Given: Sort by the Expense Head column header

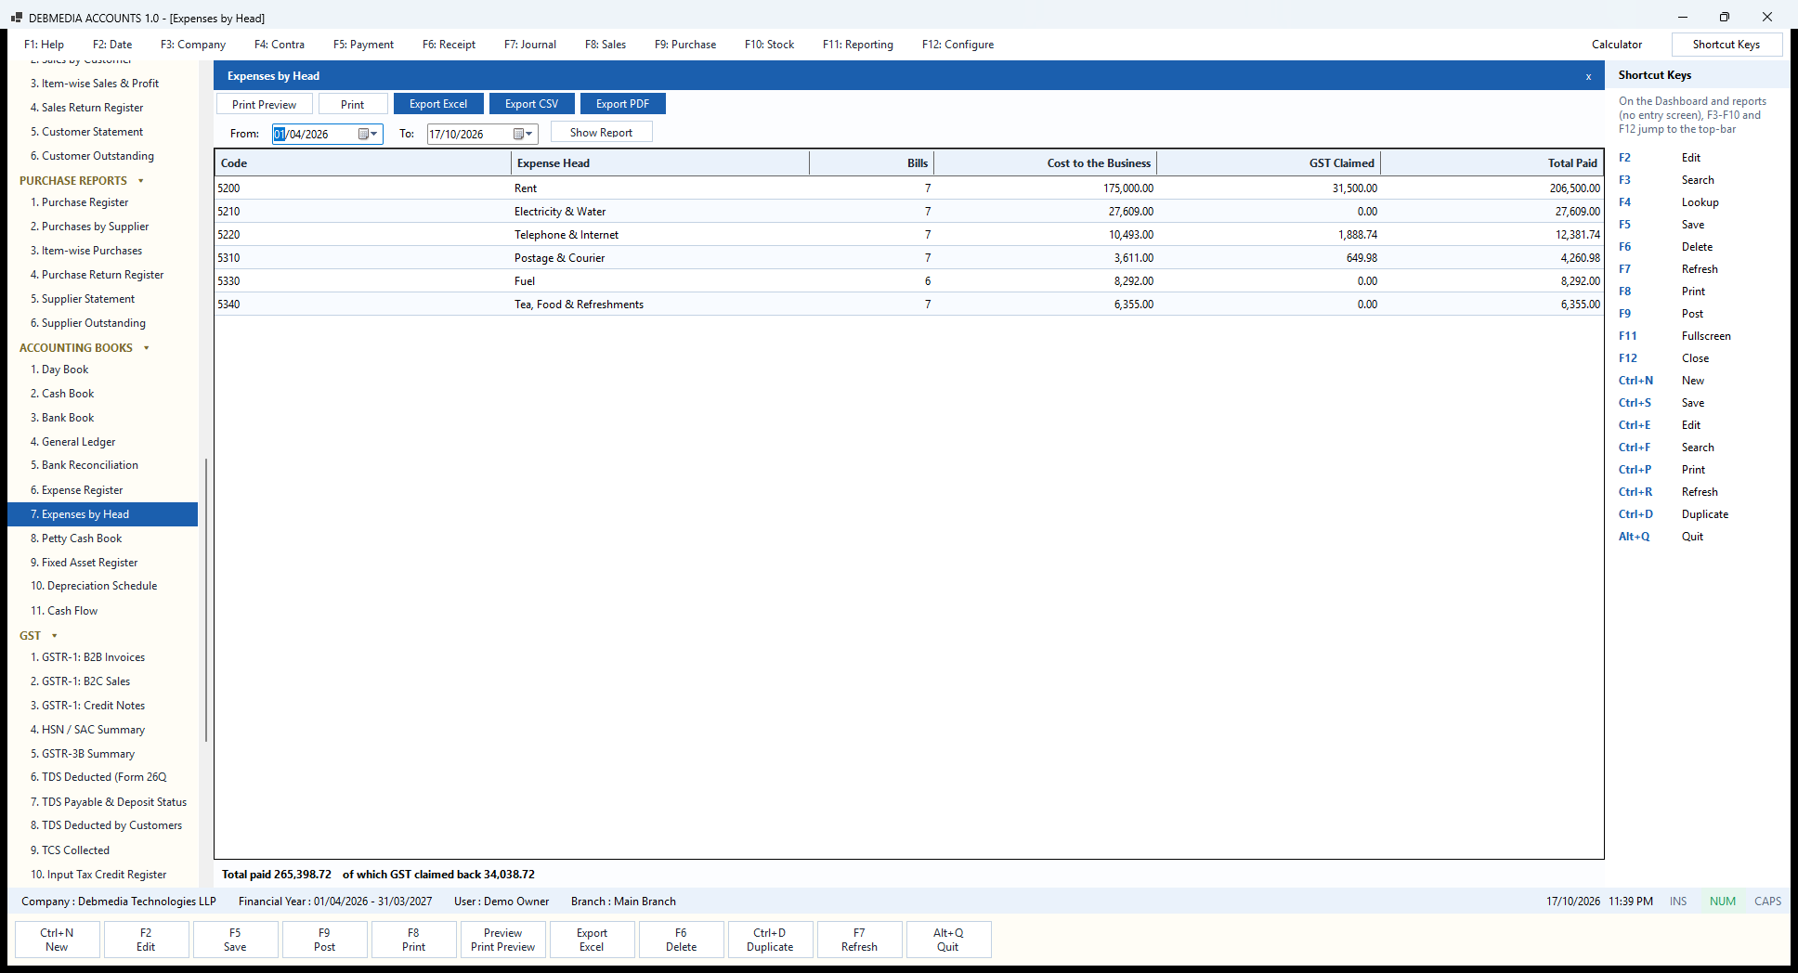Looking at the screenshot, I should [659, 163].
